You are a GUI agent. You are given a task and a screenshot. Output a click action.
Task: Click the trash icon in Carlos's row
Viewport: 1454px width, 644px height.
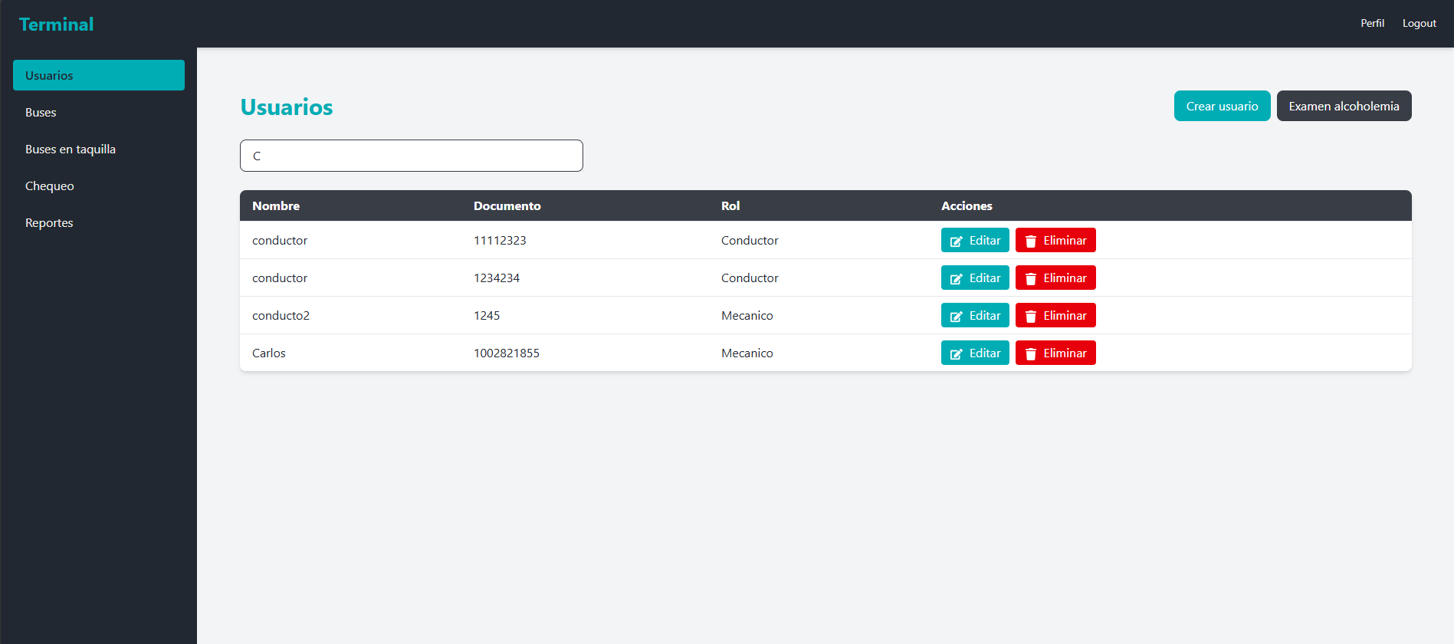pos(1030,353)
